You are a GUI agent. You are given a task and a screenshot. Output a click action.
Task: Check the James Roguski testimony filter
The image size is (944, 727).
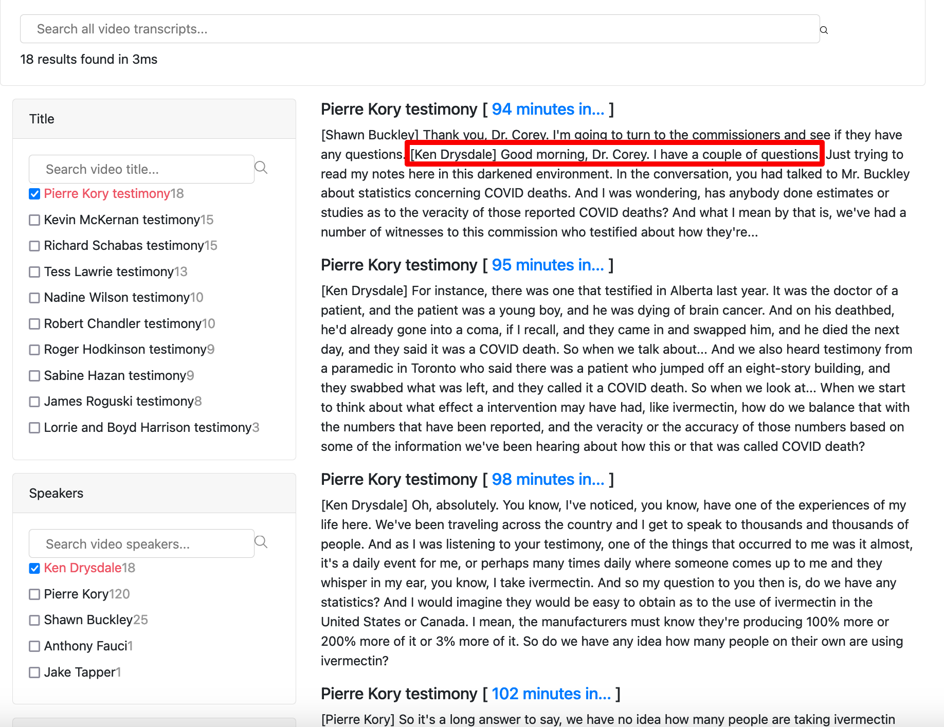click(34, 402)
